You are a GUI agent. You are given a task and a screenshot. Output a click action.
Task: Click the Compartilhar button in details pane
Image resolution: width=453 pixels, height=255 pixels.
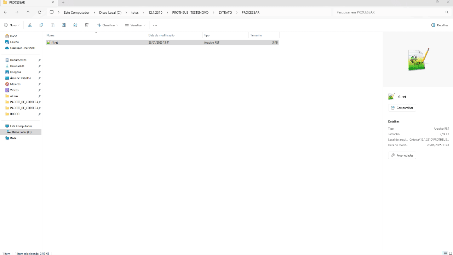(402, 108)
